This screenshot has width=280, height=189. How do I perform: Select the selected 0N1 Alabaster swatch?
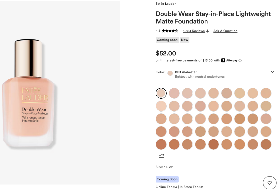[161, 93]
